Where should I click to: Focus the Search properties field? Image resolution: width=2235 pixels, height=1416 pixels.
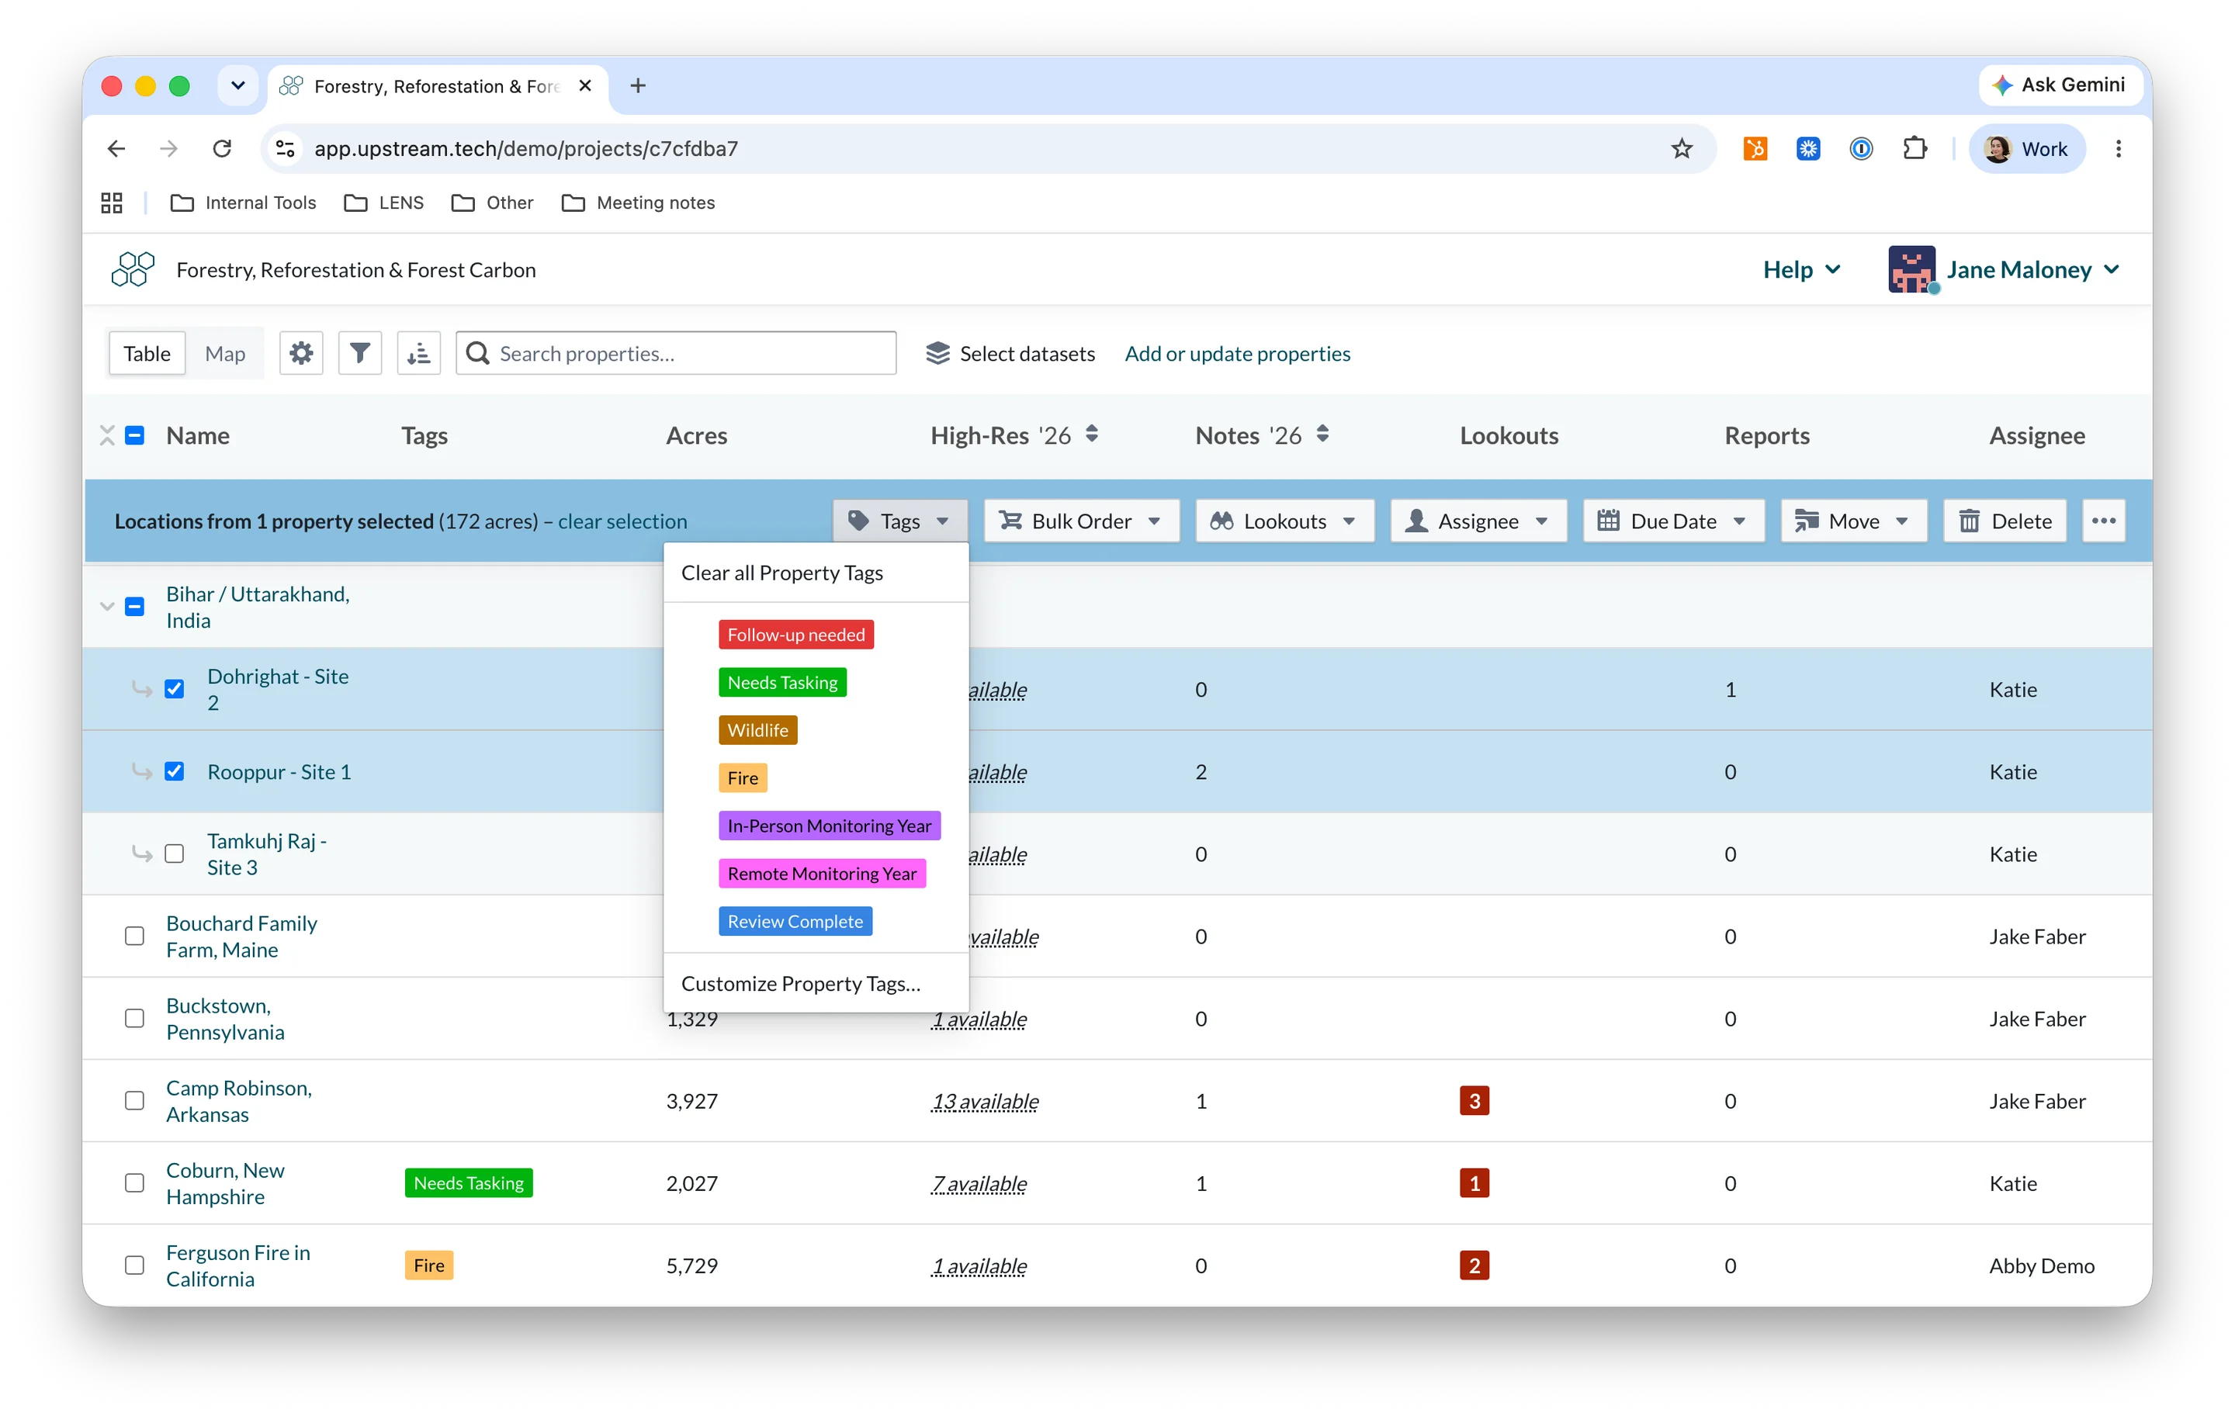676,354
